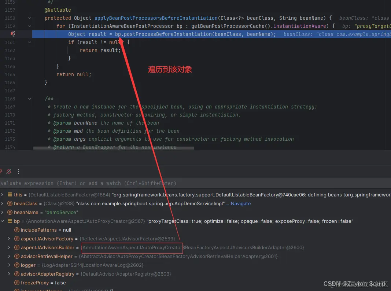Viewport: 391px width, 291px height.
Task: Click the includePatterns field icon
Action: [x=17, y=230]
